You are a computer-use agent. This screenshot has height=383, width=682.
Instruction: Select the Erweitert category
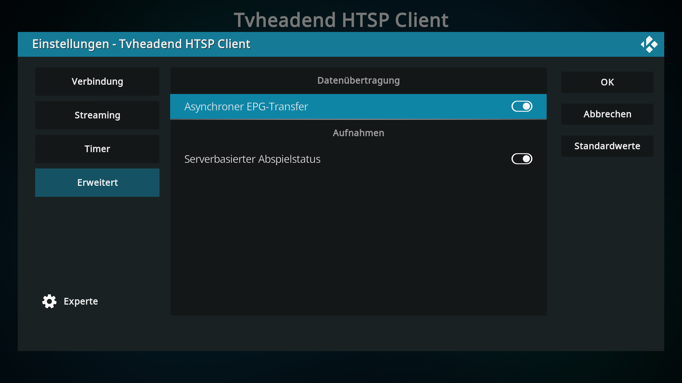(x=97, y=183)
